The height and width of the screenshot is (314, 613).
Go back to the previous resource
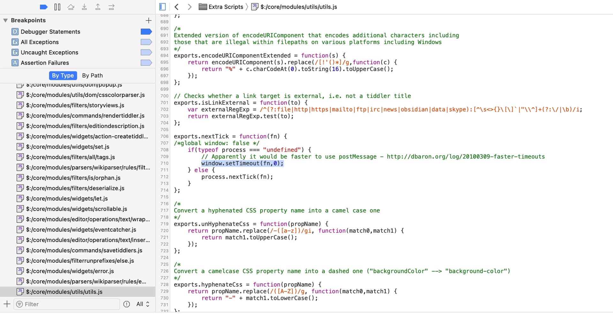(177, 7)
